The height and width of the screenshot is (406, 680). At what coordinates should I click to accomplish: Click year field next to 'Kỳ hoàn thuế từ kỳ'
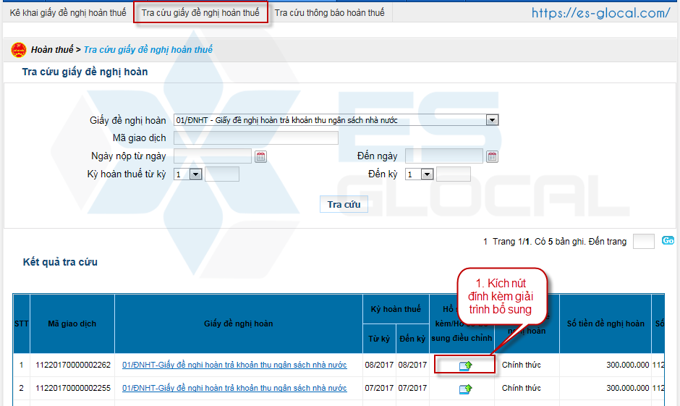click(x=222, y=174)
